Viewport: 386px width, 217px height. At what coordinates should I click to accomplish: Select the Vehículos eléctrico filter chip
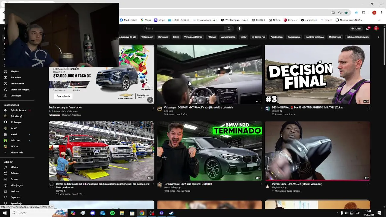193,37
